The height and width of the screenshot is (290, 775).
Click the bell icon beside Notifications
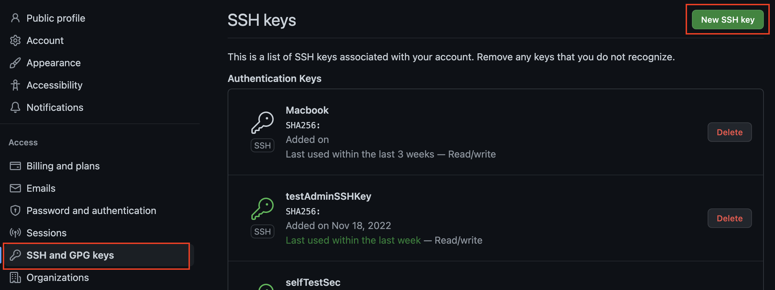click(15, 107)
